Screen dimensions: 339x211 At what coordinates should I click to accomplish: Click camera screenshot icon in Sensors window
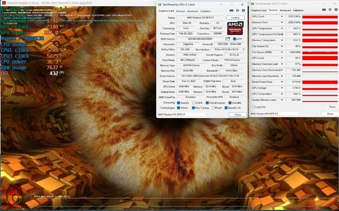click(x=324, y=10)
